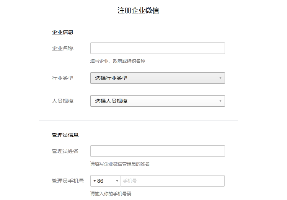Click the arrow beside +86 code
Image resolution: width=287 pixels, height=200 pixels.
[x=117, y=181]
